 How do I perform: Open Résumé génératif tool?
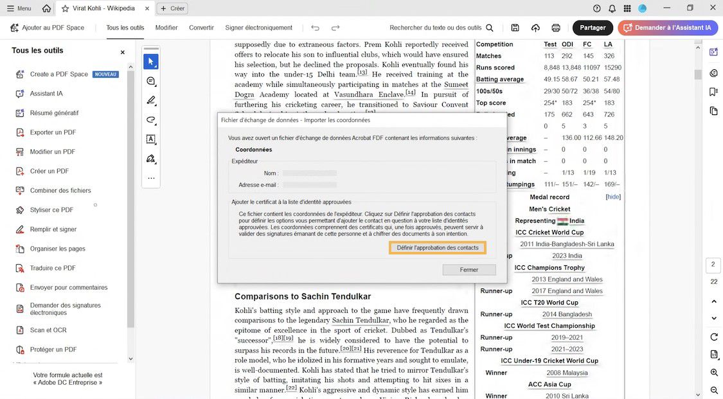pos(54,113)
